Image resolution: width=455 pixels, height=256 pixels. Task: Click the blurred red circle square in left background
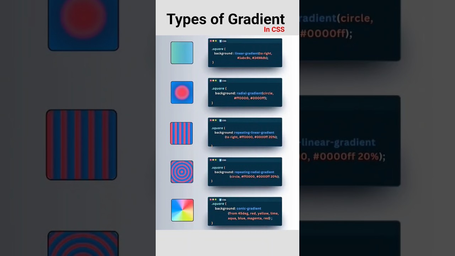[x=83, y=25]
